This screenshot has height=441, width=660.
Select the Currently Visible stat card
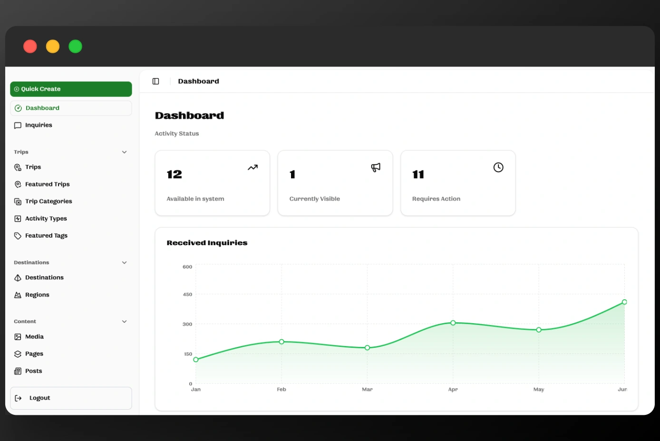click(x=335, y=183)
